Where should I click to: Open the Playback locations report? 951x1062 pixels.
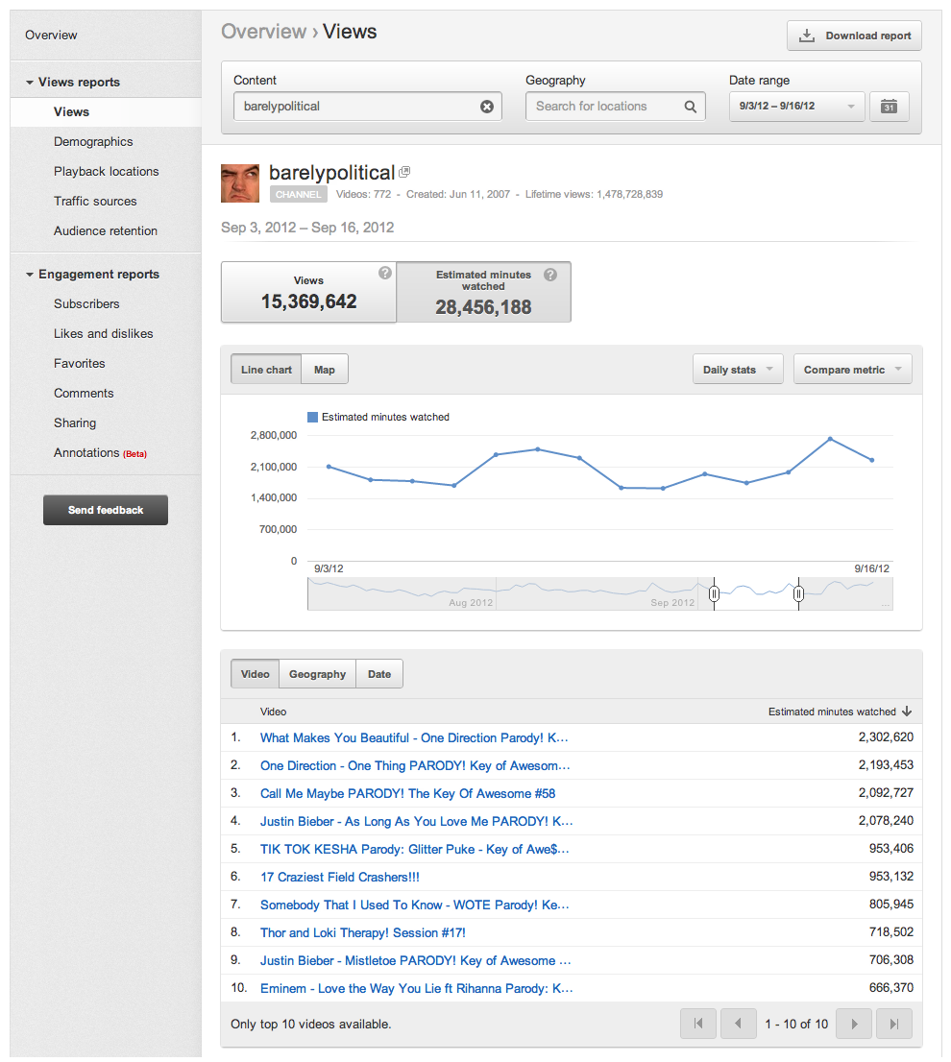(x=107, y=171)
